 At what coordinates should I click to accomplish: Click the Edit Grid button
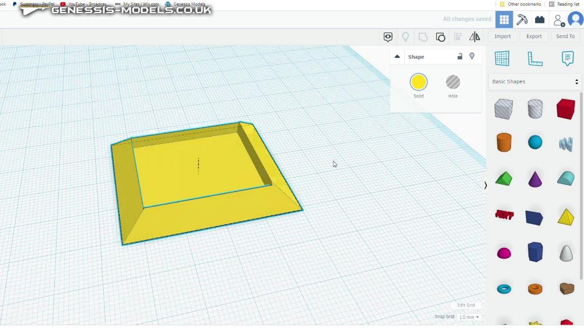(466, 305)
